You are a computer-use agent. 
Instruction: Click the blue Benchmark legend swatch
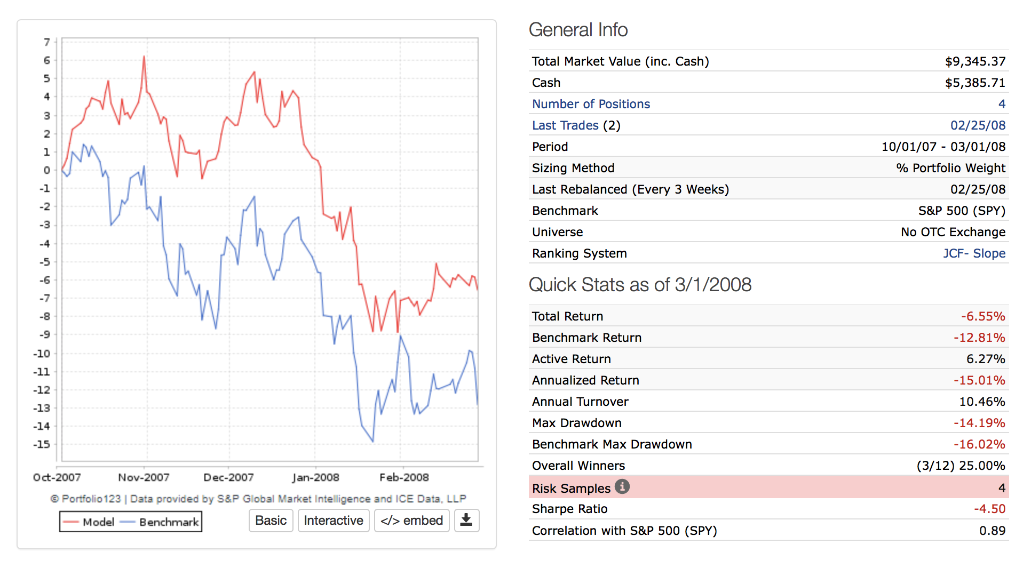(x=128, y=522)
